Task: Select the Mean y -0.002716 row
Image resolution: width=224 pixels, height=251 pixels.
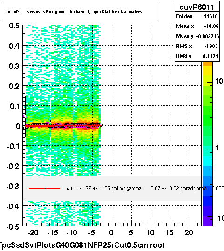Action: 197,36
